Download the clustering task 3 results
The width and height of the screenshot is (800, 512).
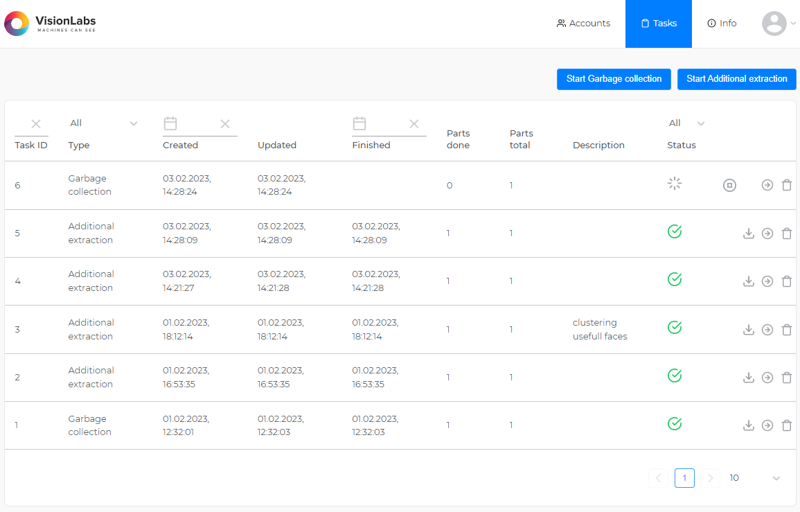tap(749, 330)
